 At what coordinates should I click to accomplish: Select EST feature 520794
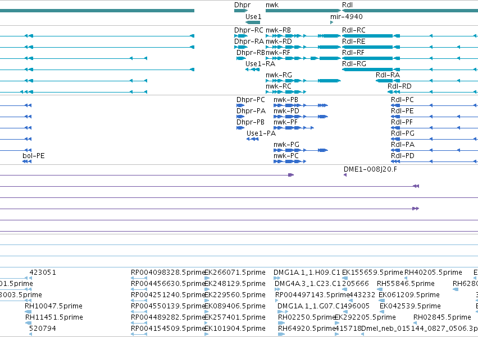point(30,334)
